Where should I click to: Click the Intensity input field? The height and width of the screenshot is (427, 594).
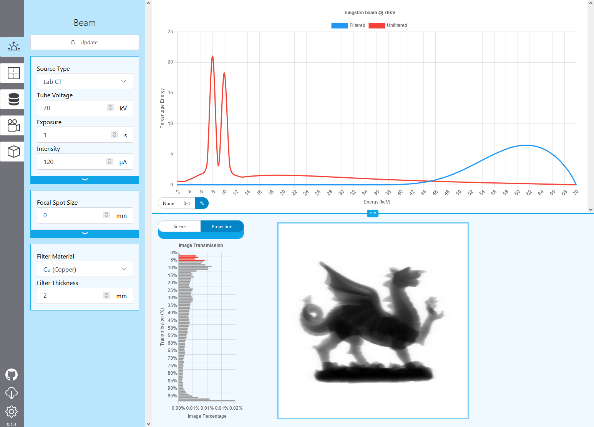pyautogui.click(x=85, y=162)
